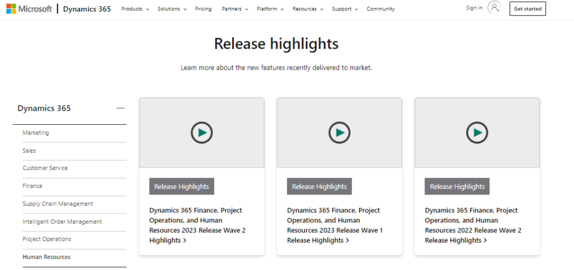The width and height of the screenshot is (574, 270).
Task: Open the Dynamics 365 home link
Action: click(x=87, y=9)
